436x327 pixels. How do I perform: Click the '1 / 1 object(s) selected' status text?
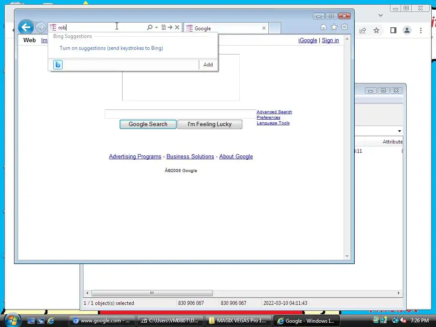(x=109, y=303)
